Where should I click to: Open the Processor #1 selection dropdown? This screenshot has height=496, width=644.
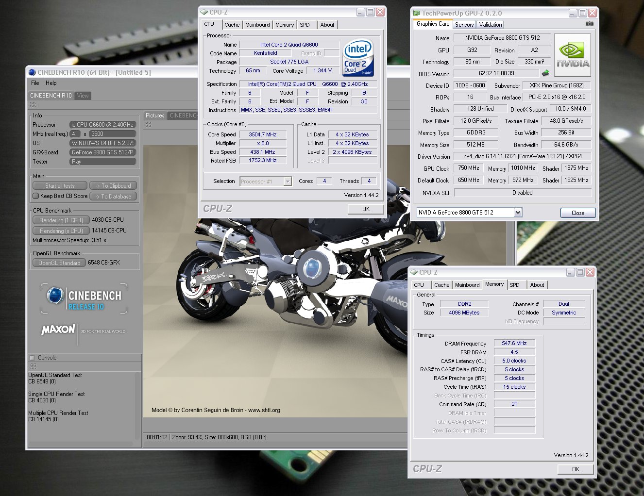(288, 182)
